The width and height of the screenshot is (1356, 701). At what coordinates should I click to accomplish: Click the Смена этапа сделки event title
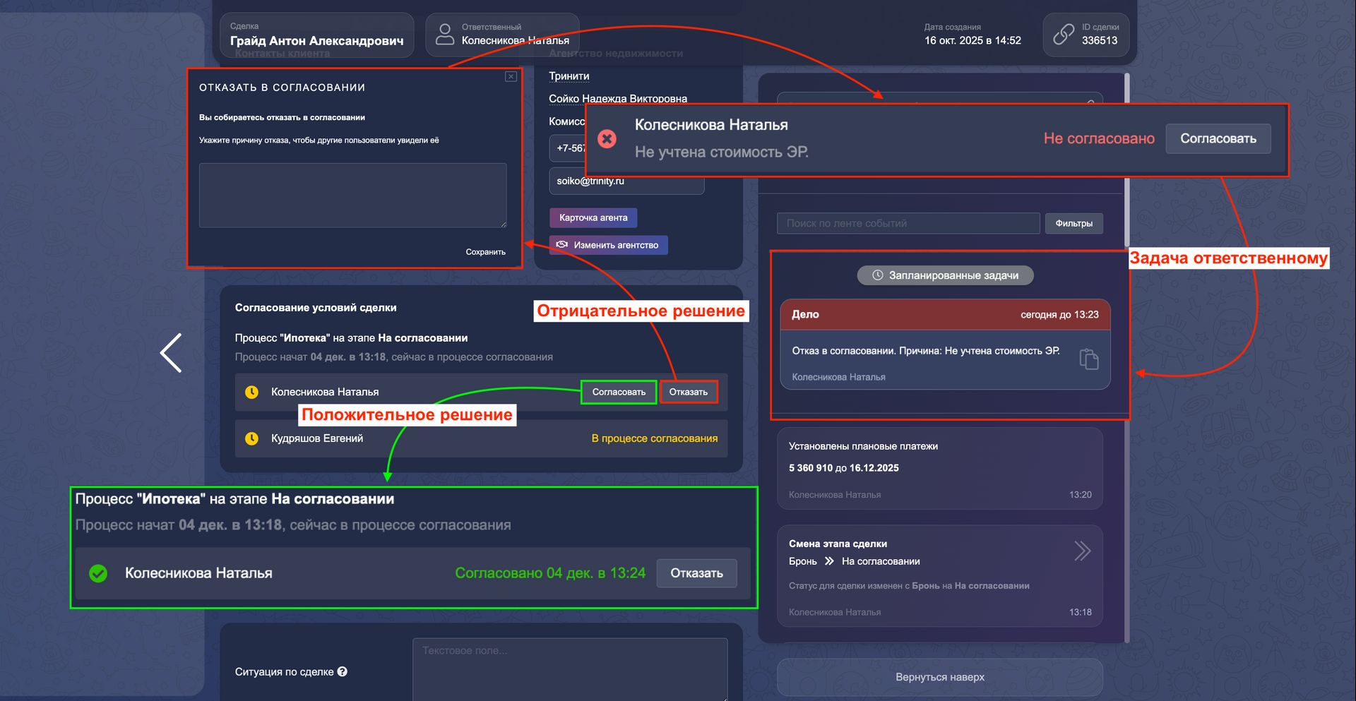click(838, 544)
